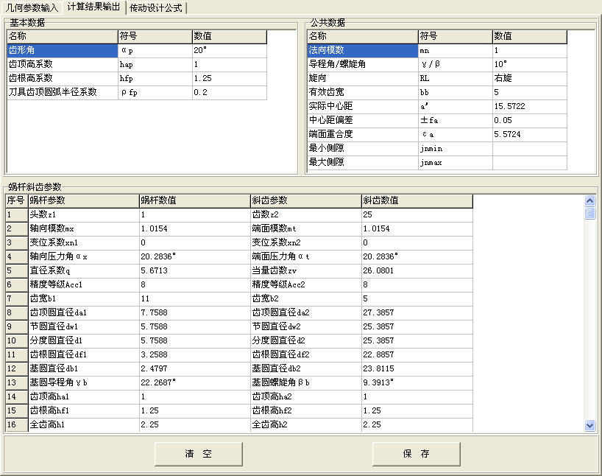
Task: Select the 齿宽b1 cell
Action: 84,298
